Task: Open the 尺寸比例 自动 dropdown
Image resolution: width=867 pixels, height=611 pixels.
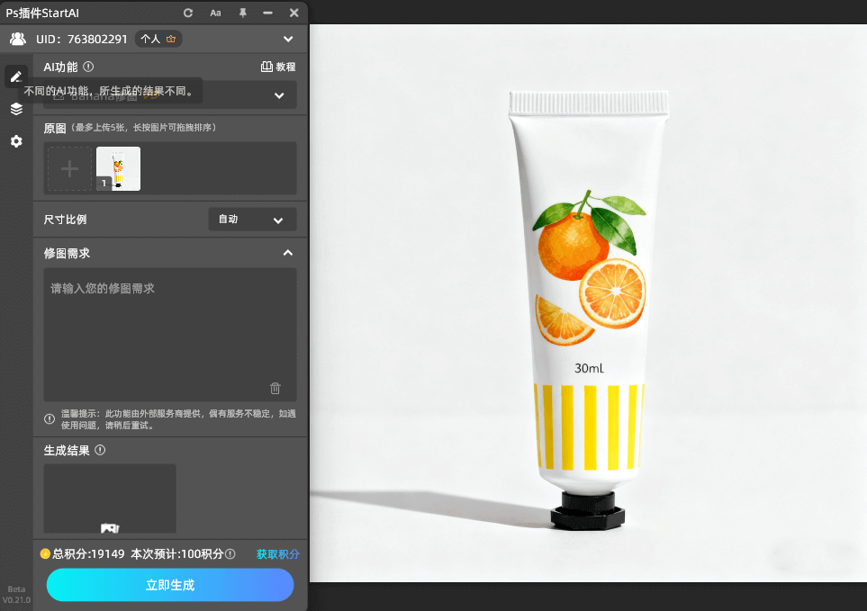Action: (252, 219)
